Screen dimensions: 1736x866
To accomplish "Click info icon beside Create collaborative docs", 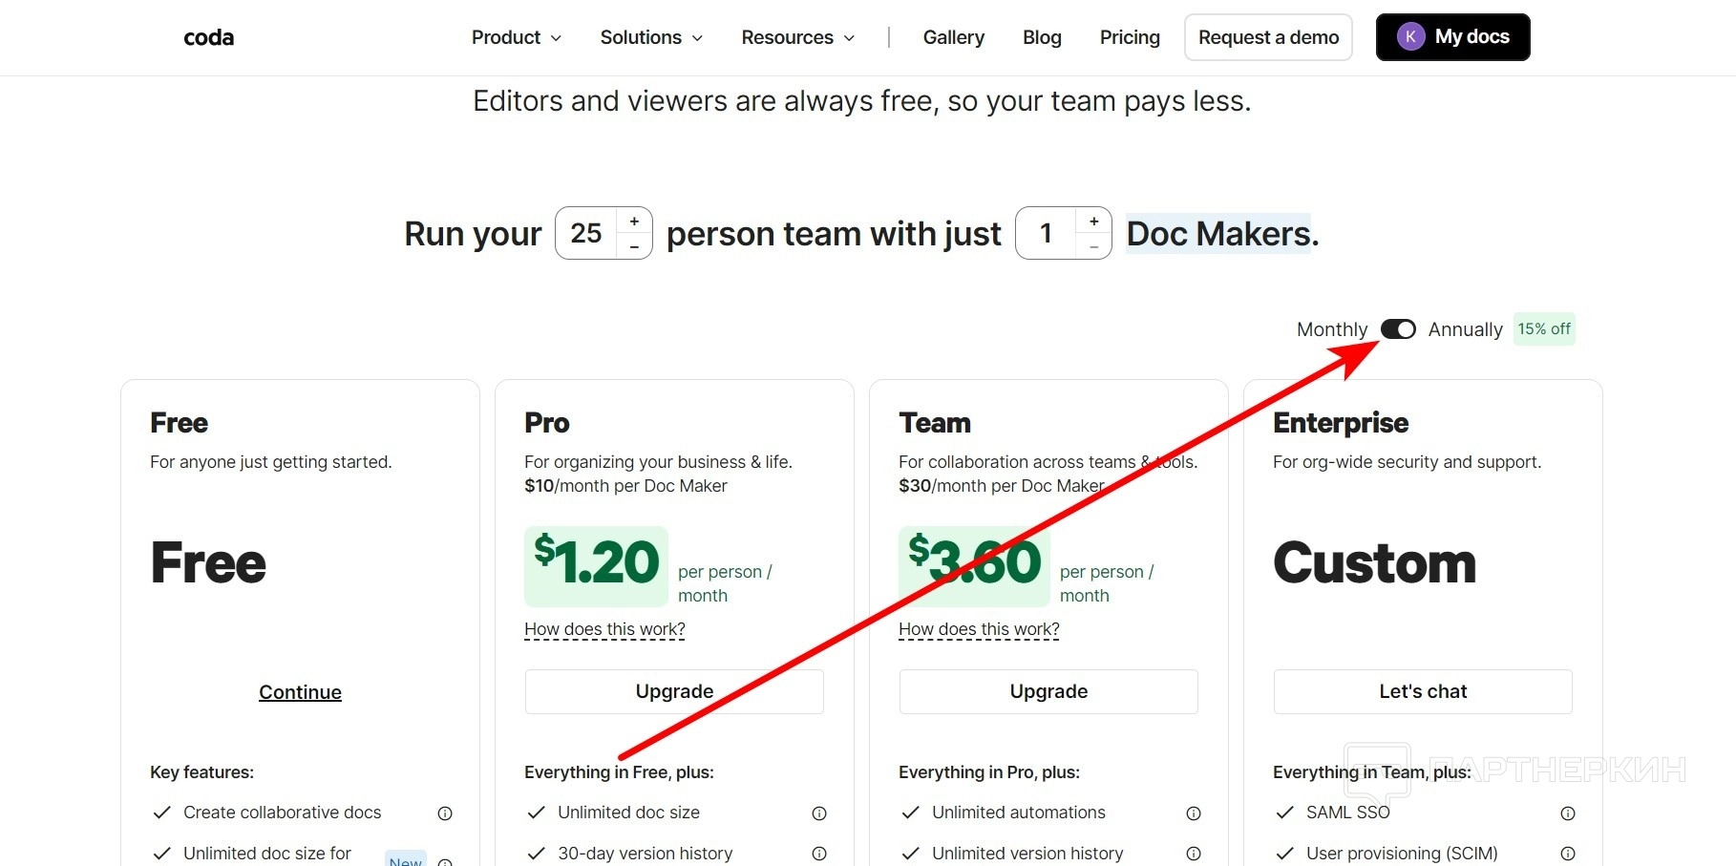I will [445, 813].
